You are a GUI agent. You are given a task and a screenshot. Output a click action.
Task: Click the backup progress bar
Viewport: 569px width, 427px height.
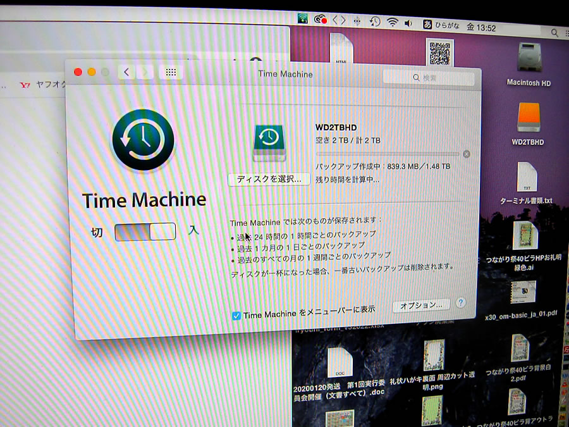point(388,154)
